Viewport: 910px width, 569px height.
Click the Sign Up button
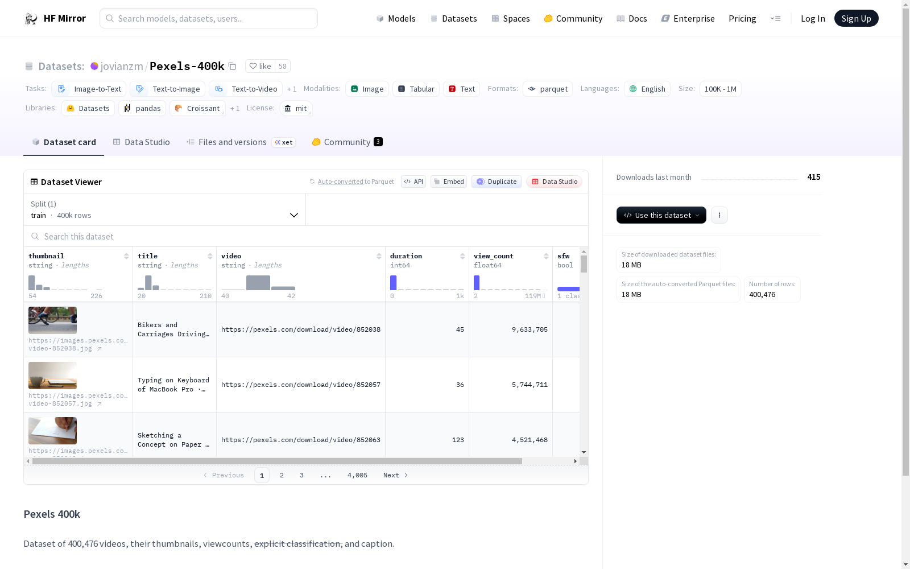[x=856, y=18]
